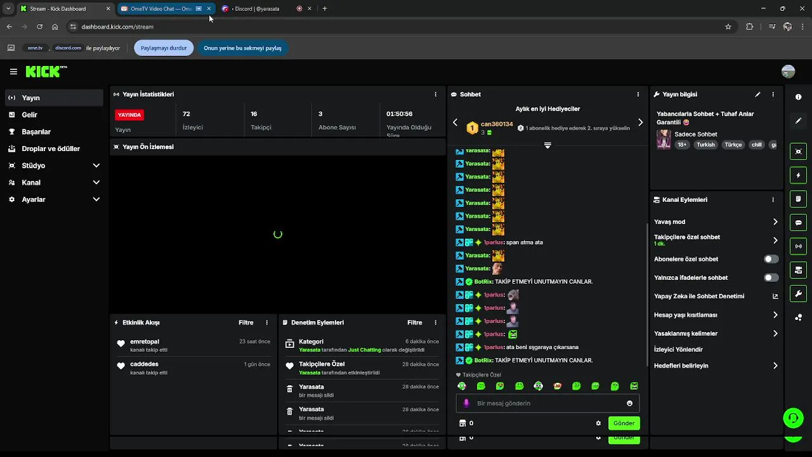Viewport: 812px width, 457px height.
Task: Open the info icon in the far-right sidebar
Action: pos(798,97)
